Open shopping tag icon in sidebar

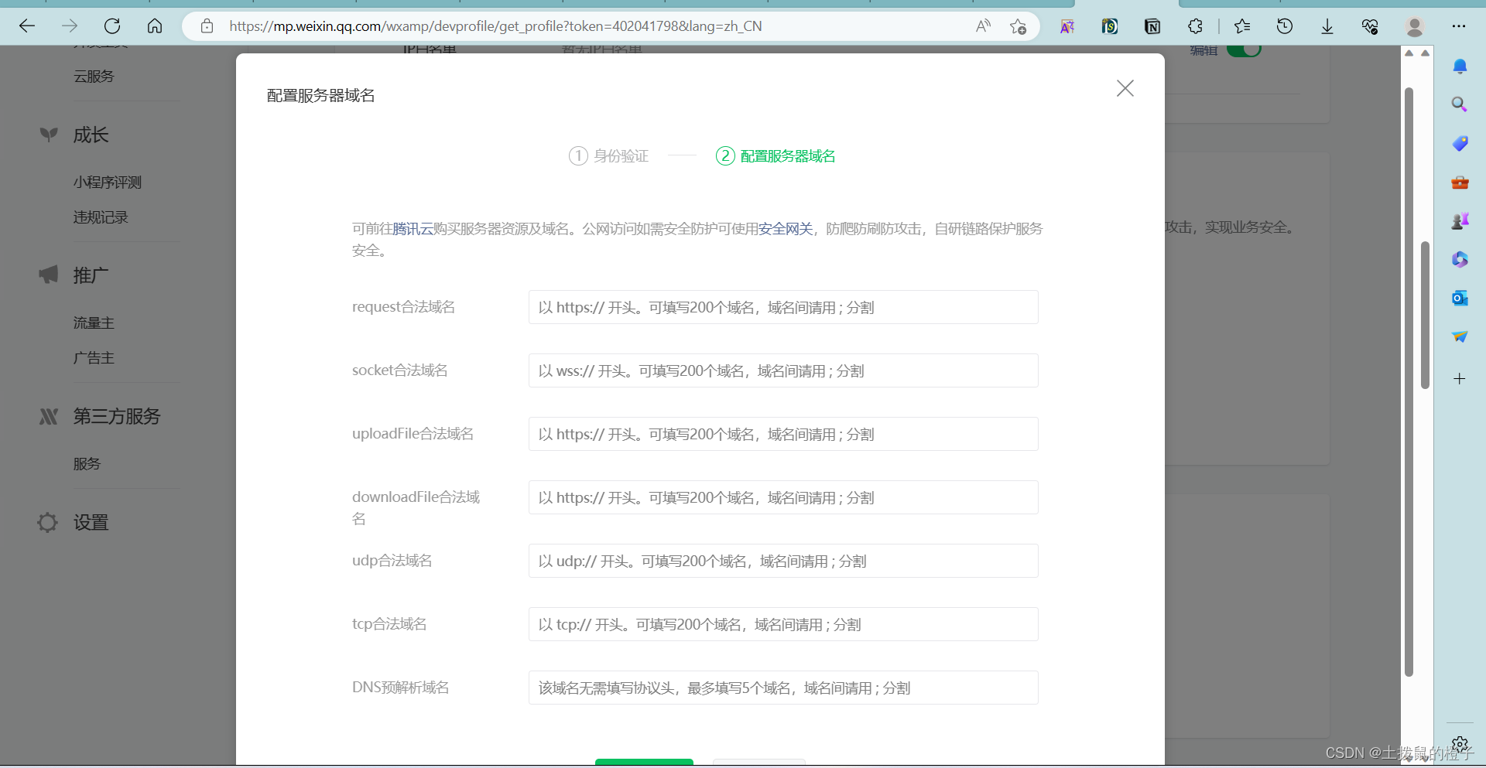[x=1460, y=143]
